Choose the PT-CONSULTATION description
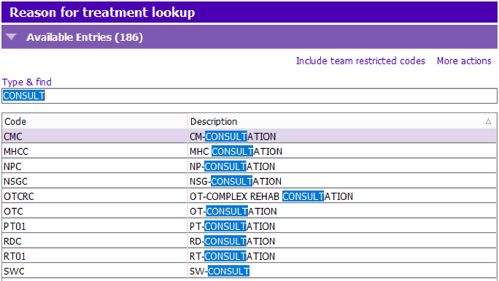Viewport: 499px width, 281px height. coord(232,226)
